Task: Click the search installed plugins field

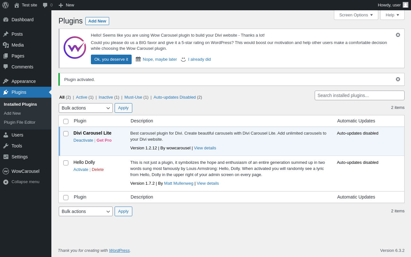Action: pyautogui.click(x=359, y=95)
